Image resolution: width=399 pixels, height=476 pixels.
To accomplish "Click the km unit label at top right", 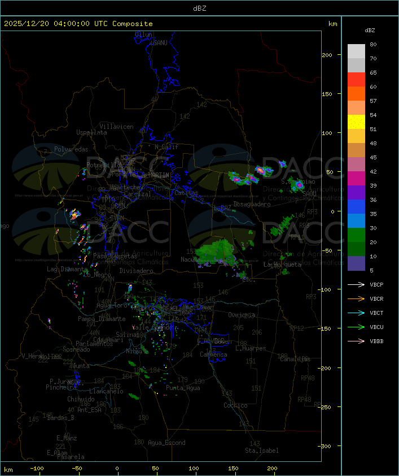I will coord(332,24).
